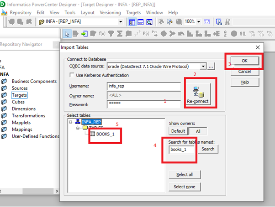The image size is (275, 207).
Task: Open the Help menu in menu bar
Action: pyautogui.click(x=173, y=13)
